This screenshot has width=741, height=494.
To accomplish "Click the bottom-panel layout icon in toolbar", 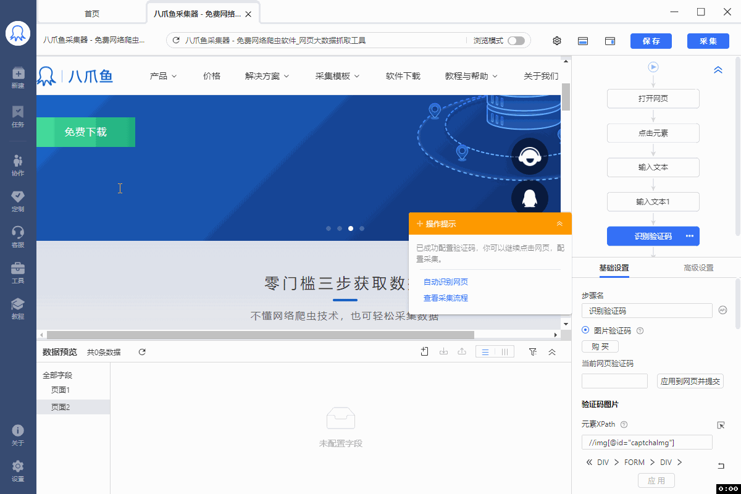I will [582, 41].
